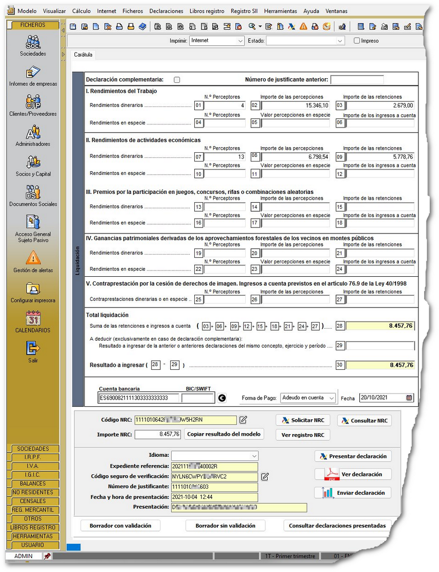Click the Consultar NRC button
439x572 pixels.
(364, 420)
